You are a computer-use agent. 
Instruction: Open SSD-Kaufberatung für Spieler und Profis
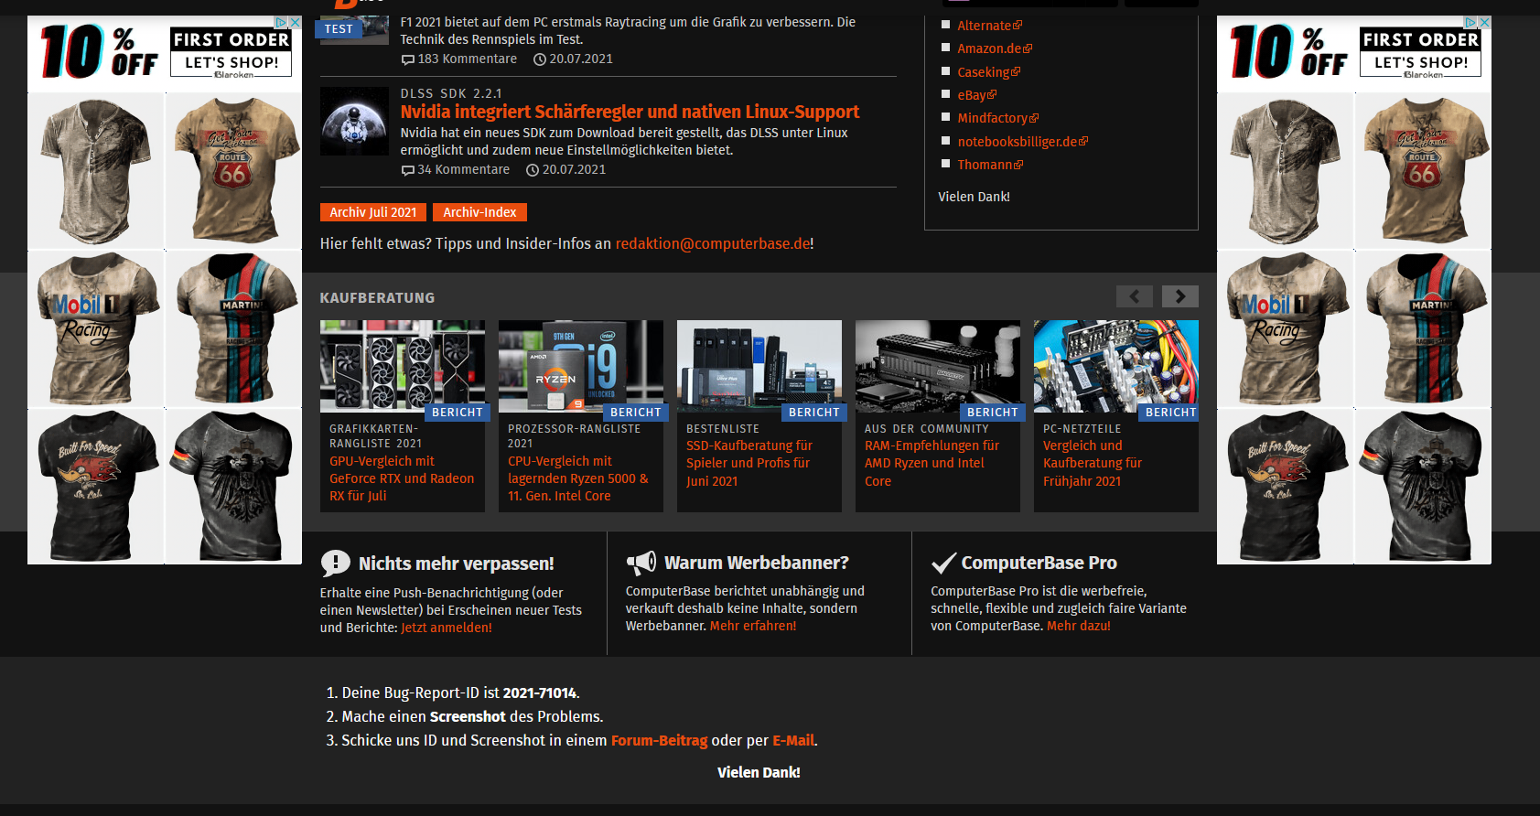(749, 463)
